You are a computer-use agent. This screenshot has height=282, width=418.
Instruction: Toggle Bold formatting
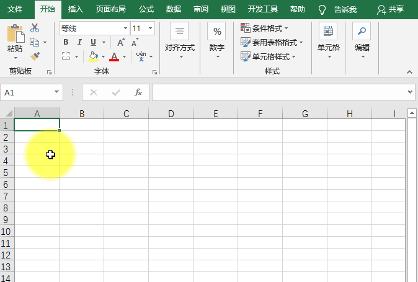point(66,42)
